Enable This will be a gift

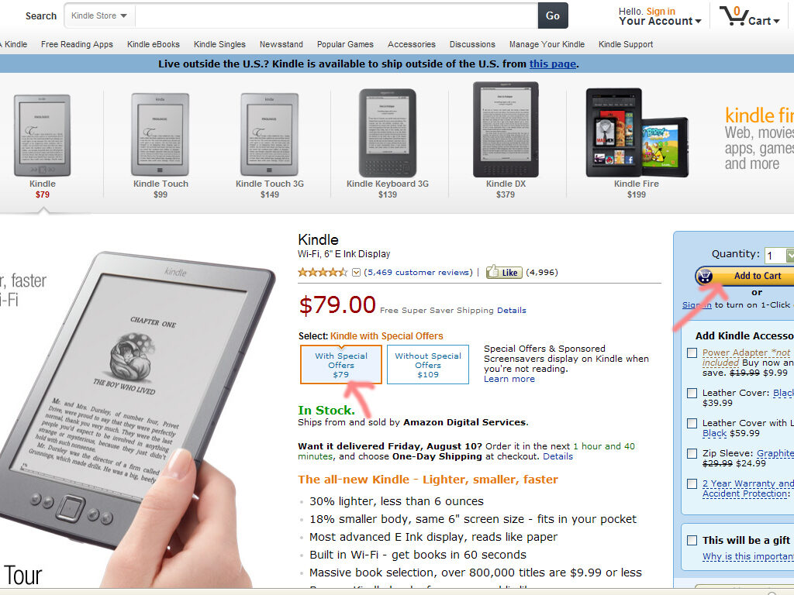[692, 540]
